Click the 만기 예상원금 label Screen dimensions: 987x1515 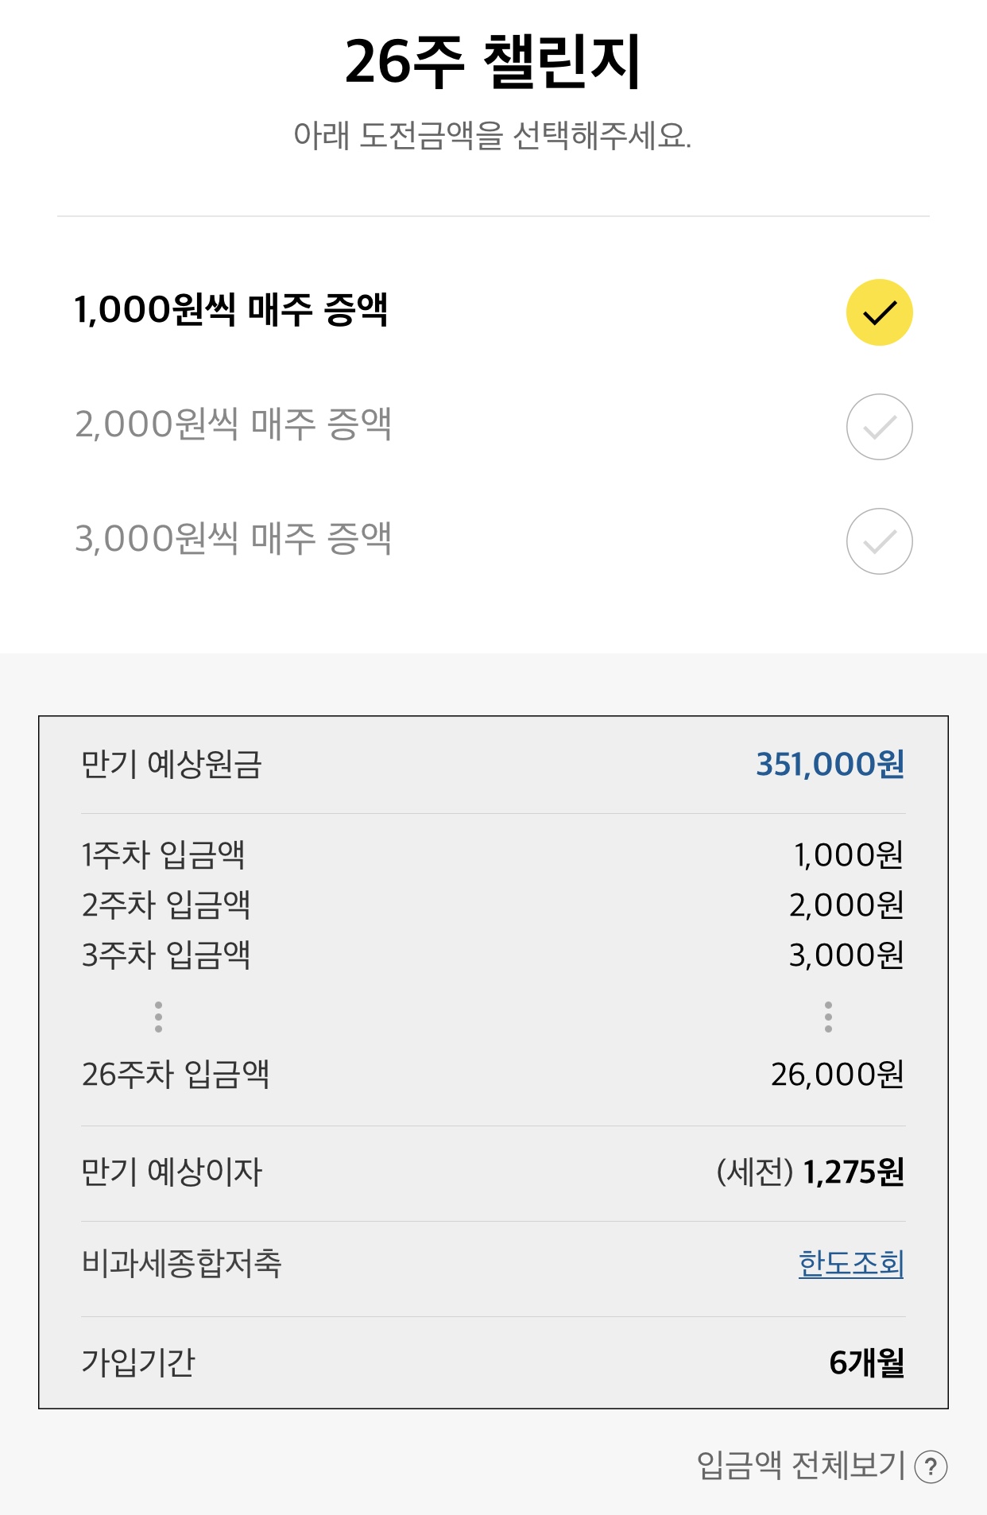172,765
